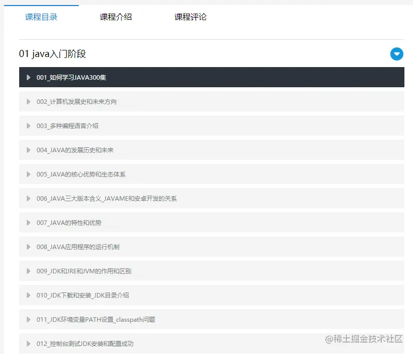Click the triangle icon beside 007_JAVA的特性和优势
Image resolution: width=413 pixels, height=354 pixels.
29,222
